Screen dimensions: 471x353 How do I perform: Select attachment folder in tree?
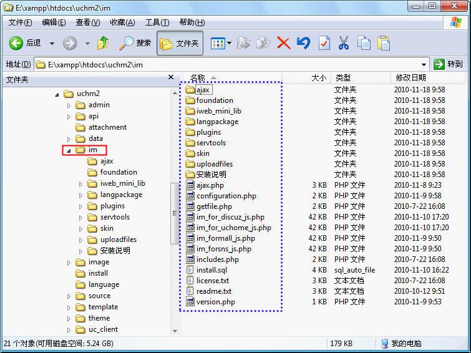point(101,127)
